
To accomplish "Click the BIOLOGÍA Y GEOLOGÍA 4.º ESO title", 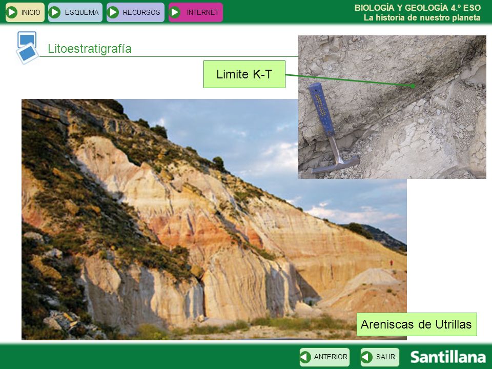I will tap(418, 8).
